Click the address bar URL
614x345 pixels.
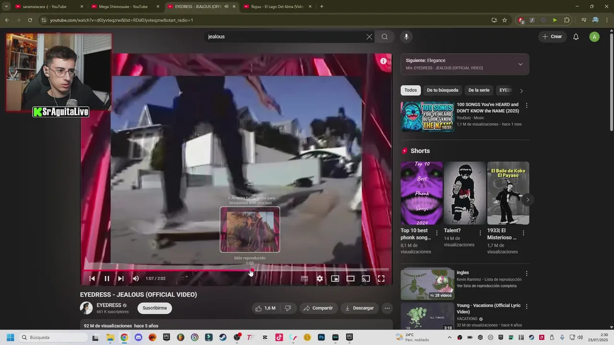click(121, 20)
